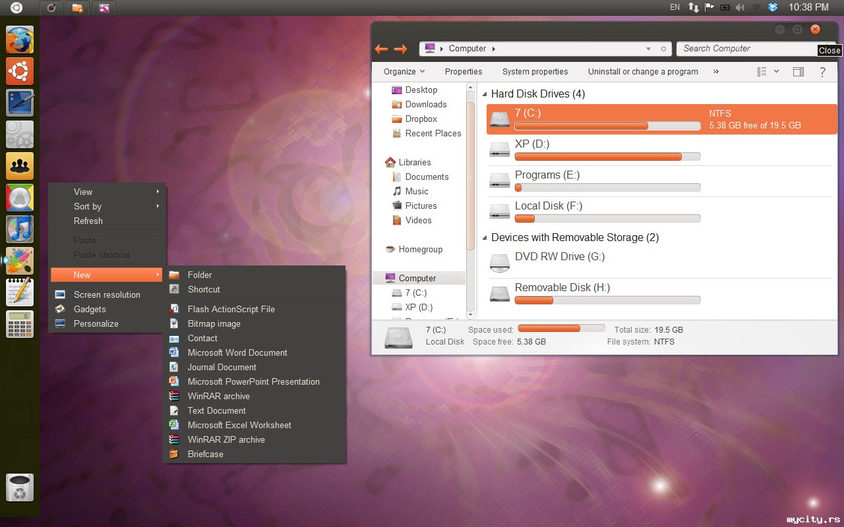Launch the paint palette dock icon
This screenshot has height=527, width=844.
tap(20, 261)
